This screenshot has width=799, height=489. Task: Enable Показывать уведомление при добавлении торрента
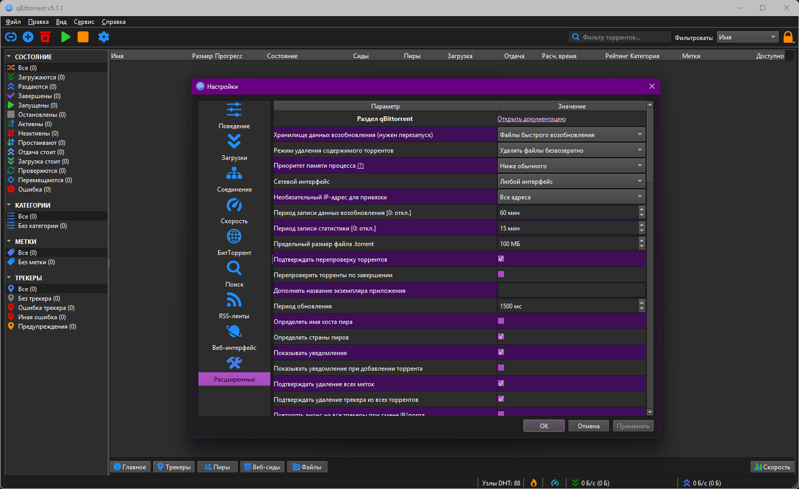tap(501, 368)
